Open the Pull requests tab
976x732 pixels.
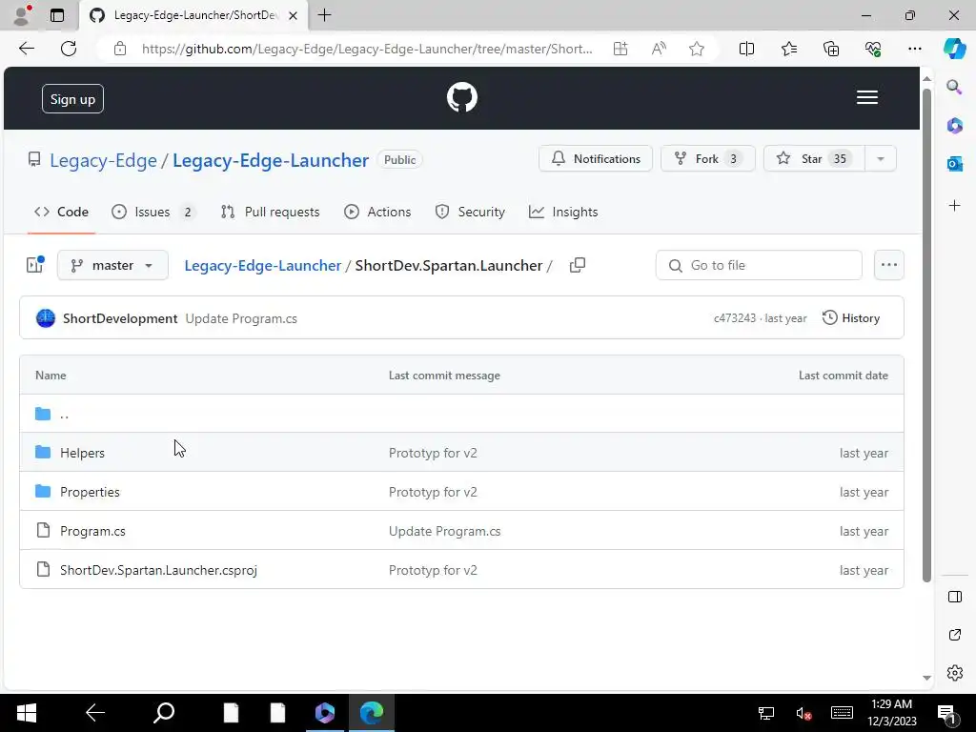(x=270, y=212)
